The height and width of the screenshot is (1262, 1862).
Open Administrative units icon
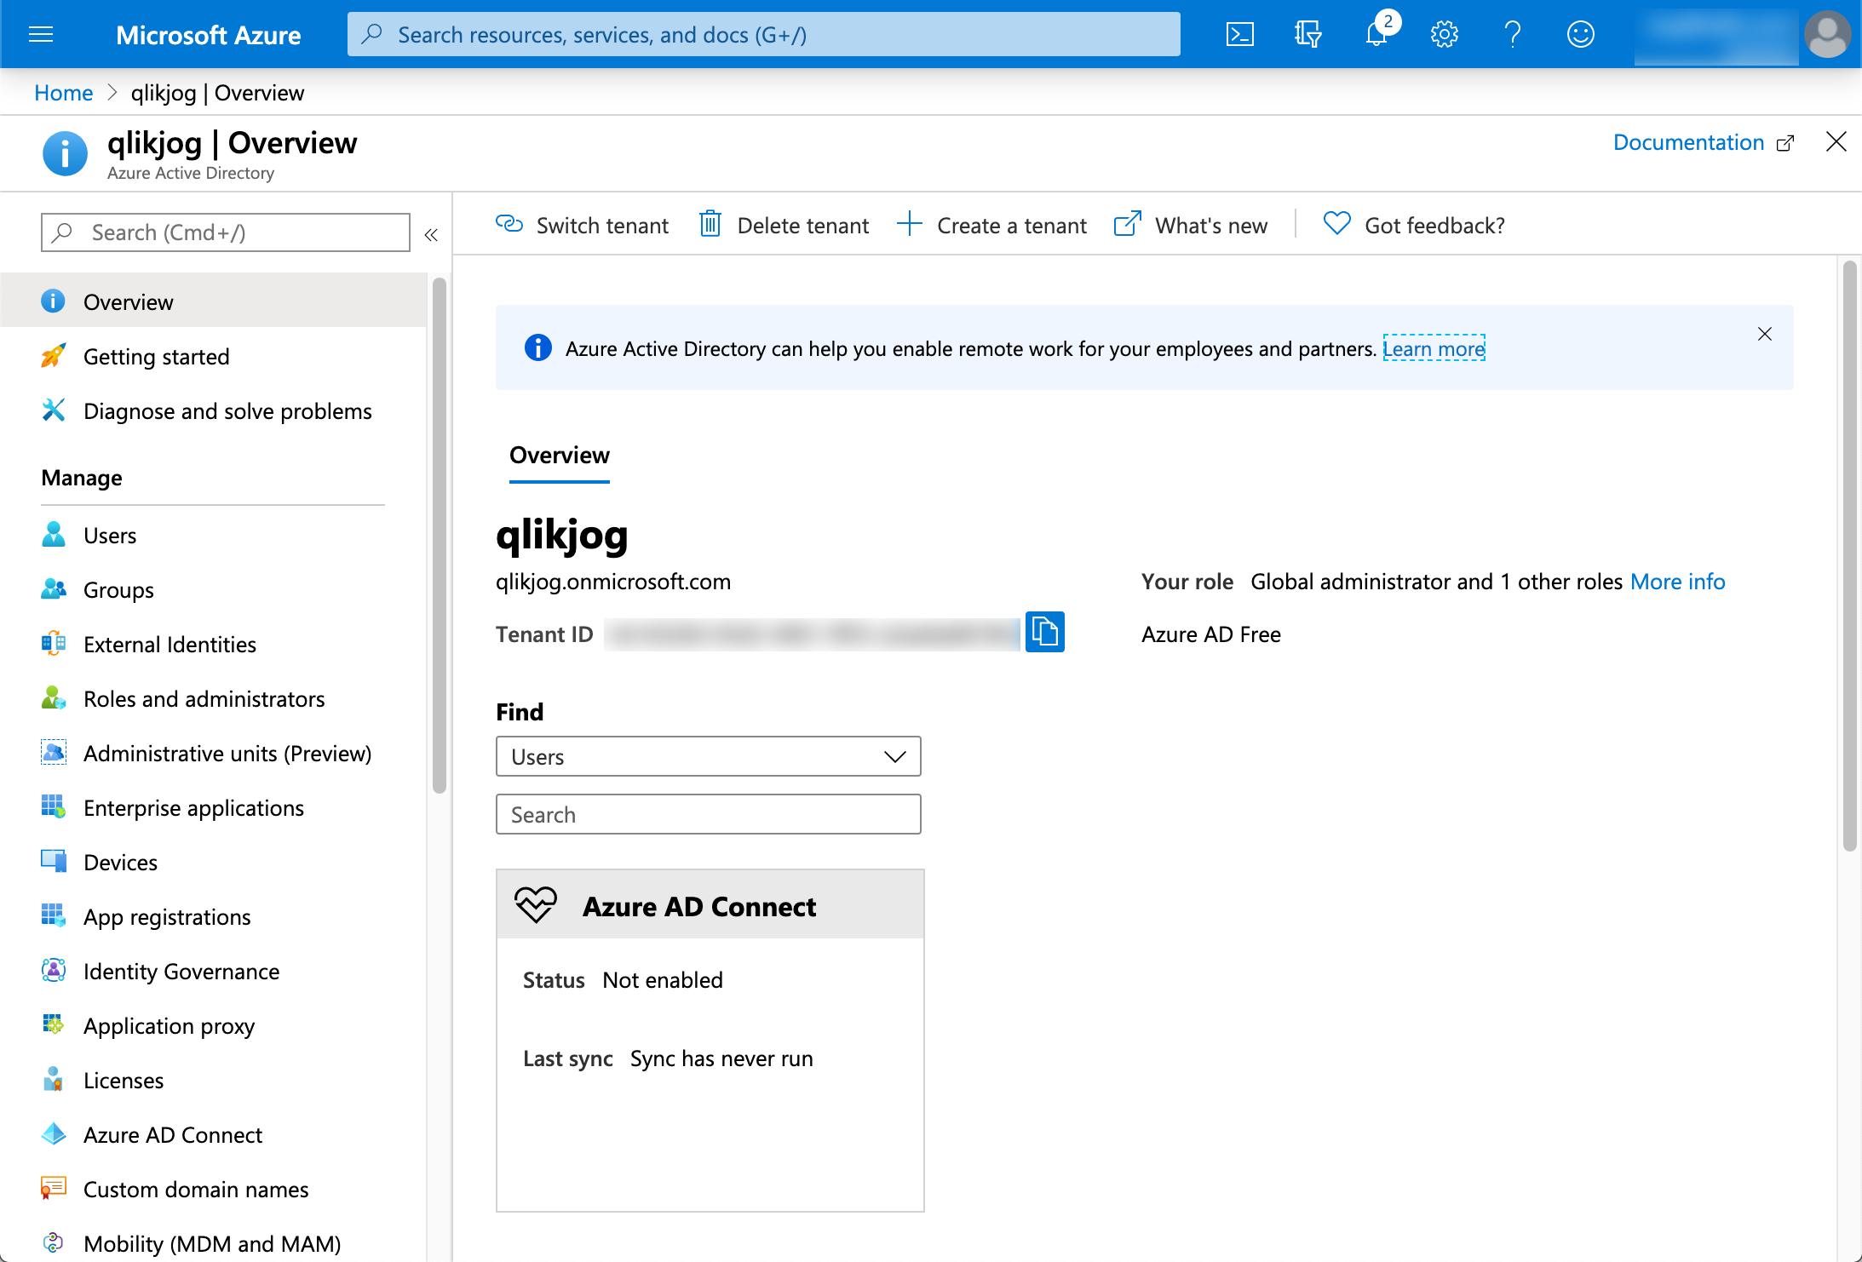coord(54,753)
